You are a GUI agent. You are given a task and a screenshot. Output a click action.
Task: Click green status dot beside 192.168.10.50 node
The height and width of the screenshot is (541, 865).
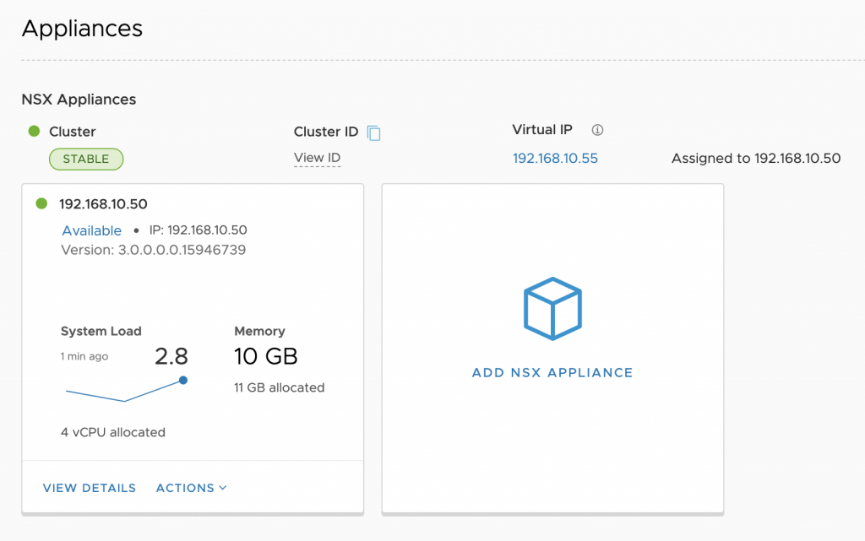point(41,203)
